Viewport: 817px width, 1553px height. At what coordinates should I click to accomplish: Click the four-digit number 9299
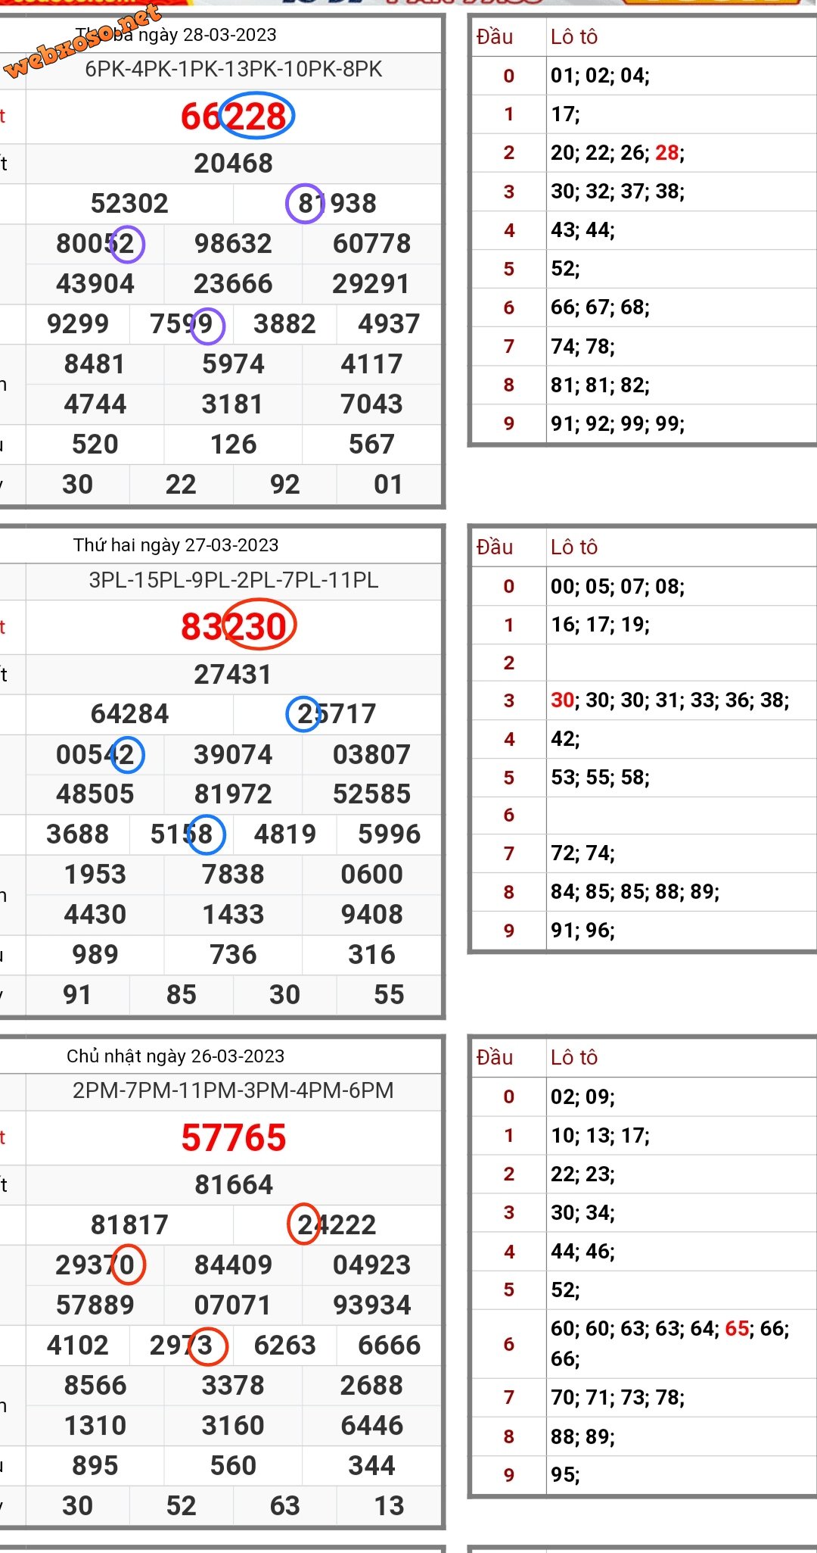pos(78,324)
